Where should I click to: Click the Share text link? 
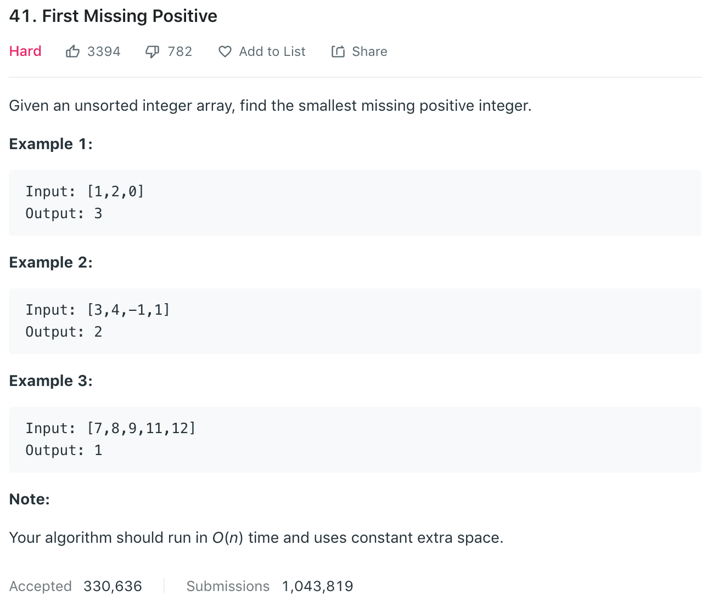(369, 52)
